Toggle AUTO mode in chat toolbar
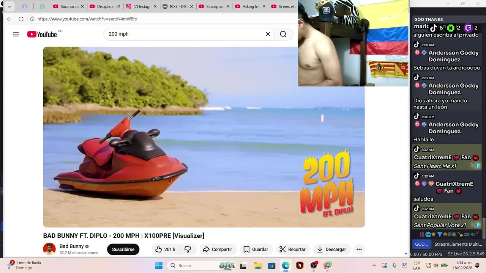This screenshot has height=273, width=486. click(x=467, y=234)
